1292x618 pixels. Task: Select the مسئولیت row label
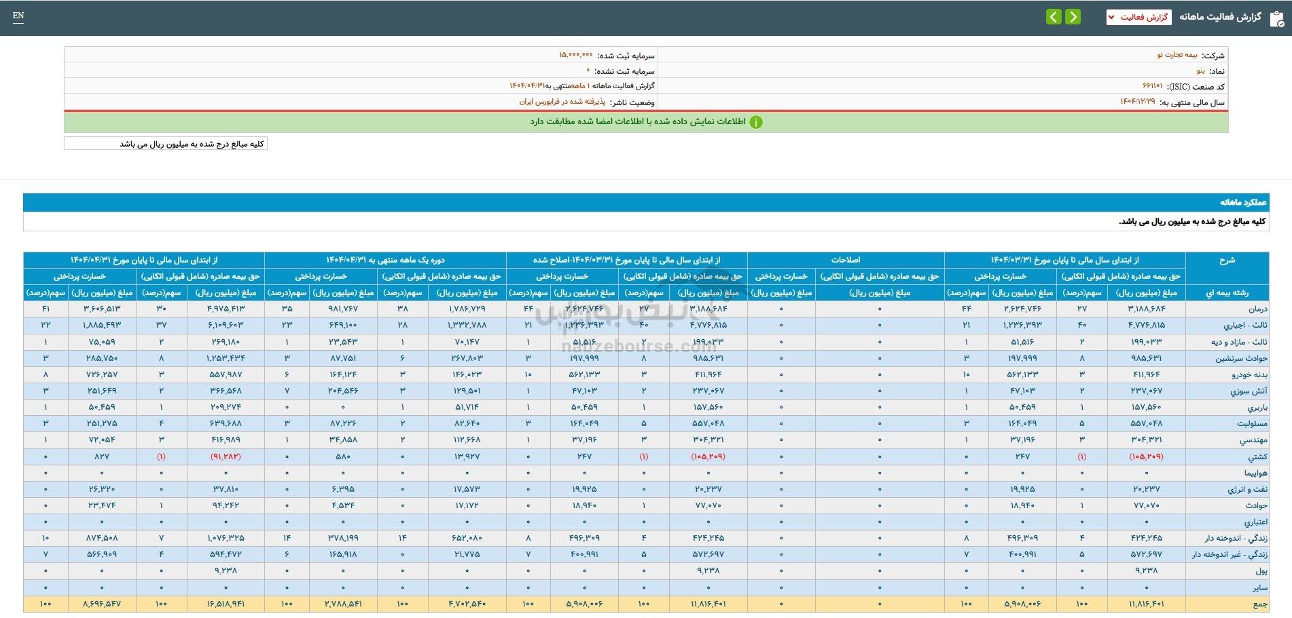[1252, 424]
